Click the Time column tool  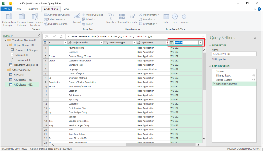coord(175,20)
